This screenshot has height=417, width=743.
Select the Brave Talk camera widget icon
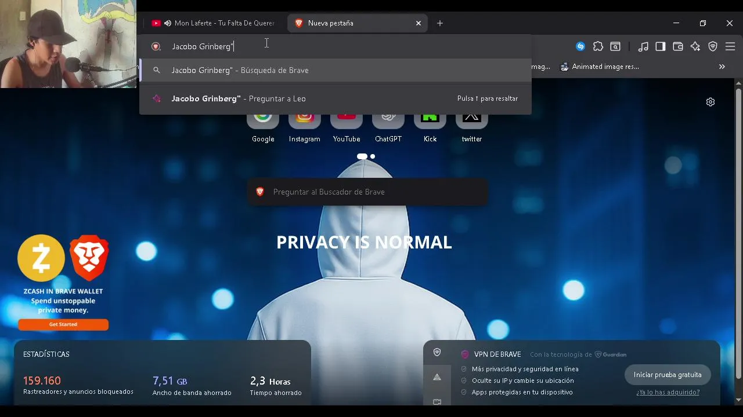(x=437, y=401)
